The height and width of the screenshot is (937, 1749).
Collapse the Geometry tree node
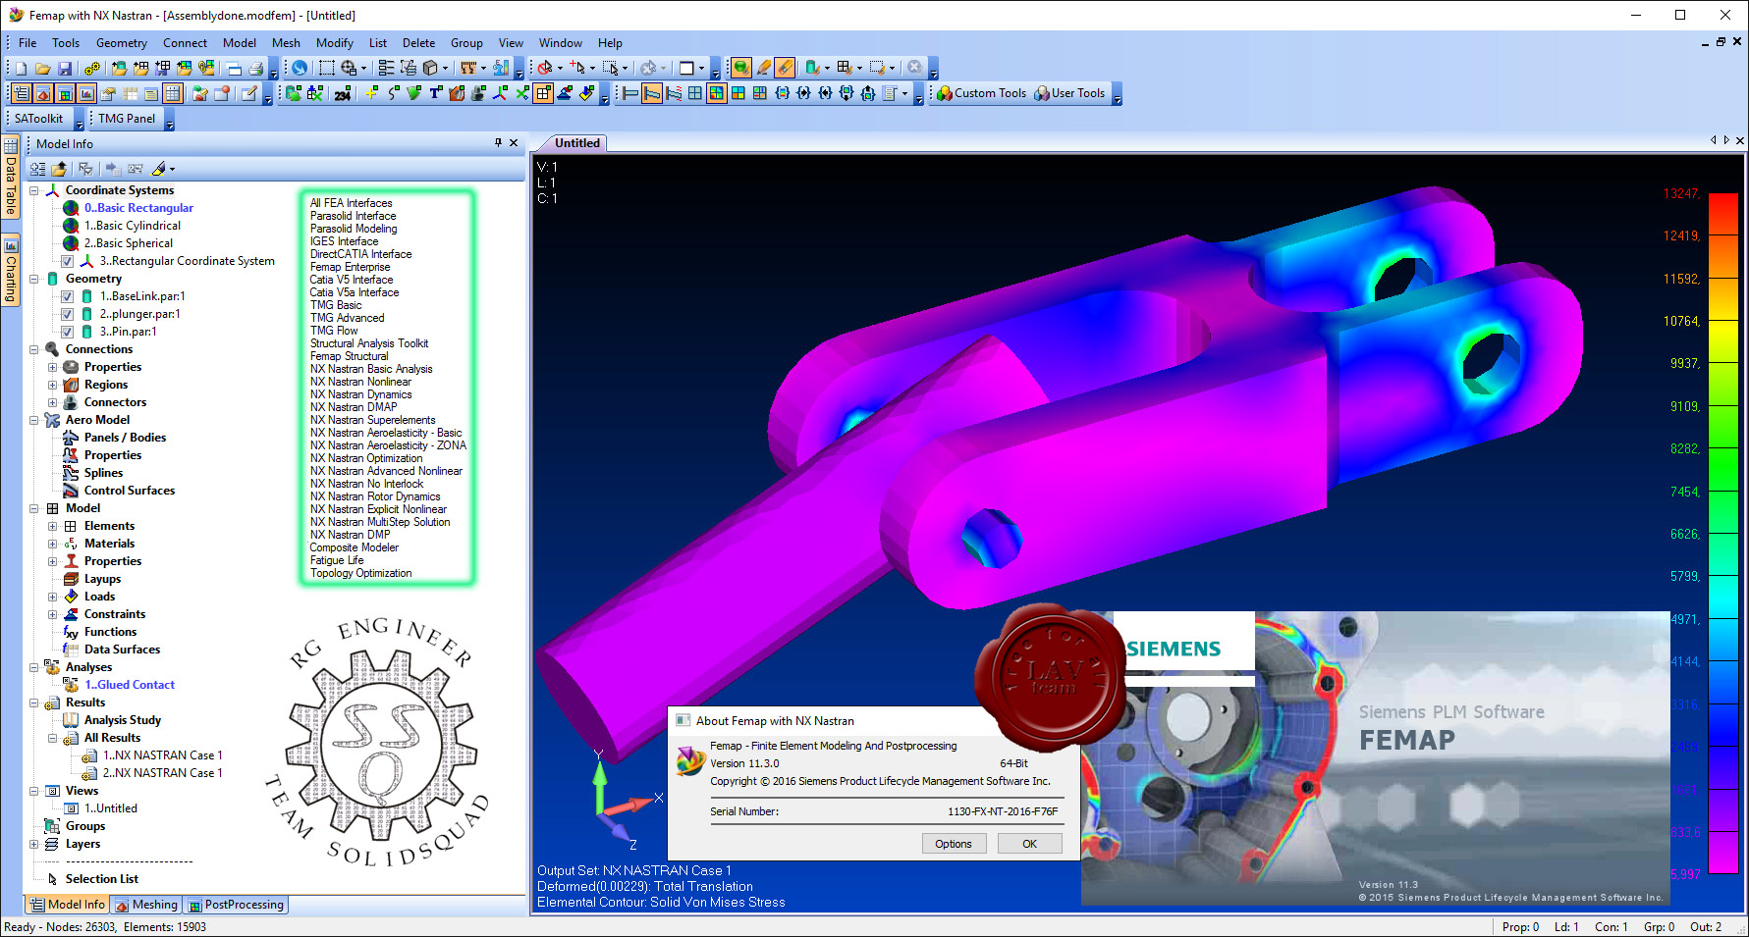coord(34,279)
